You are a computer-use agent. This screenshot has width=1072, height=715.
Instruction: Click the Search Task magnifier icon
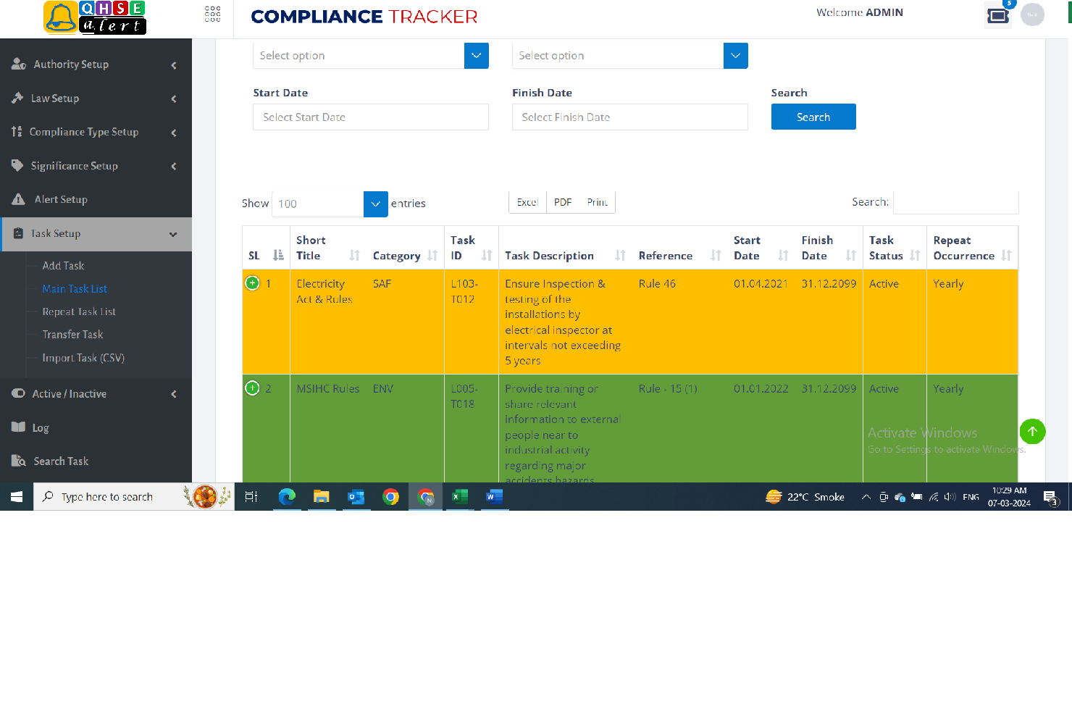[x=18, y=461]
